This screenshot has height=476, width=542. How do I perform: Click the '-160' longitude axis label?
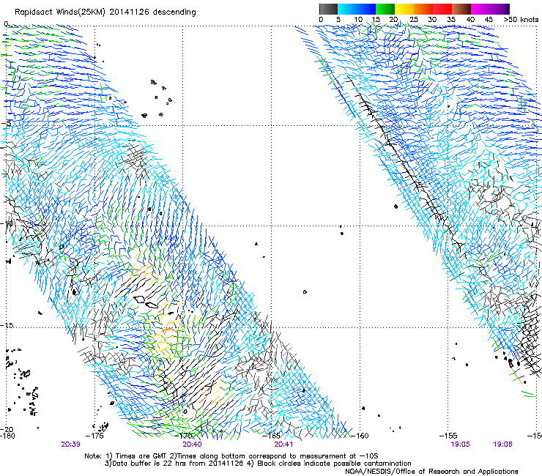click(360, 436)
